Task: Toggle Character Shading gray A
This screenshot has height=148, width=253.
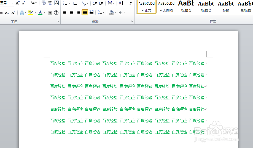Action: [50, 13]
